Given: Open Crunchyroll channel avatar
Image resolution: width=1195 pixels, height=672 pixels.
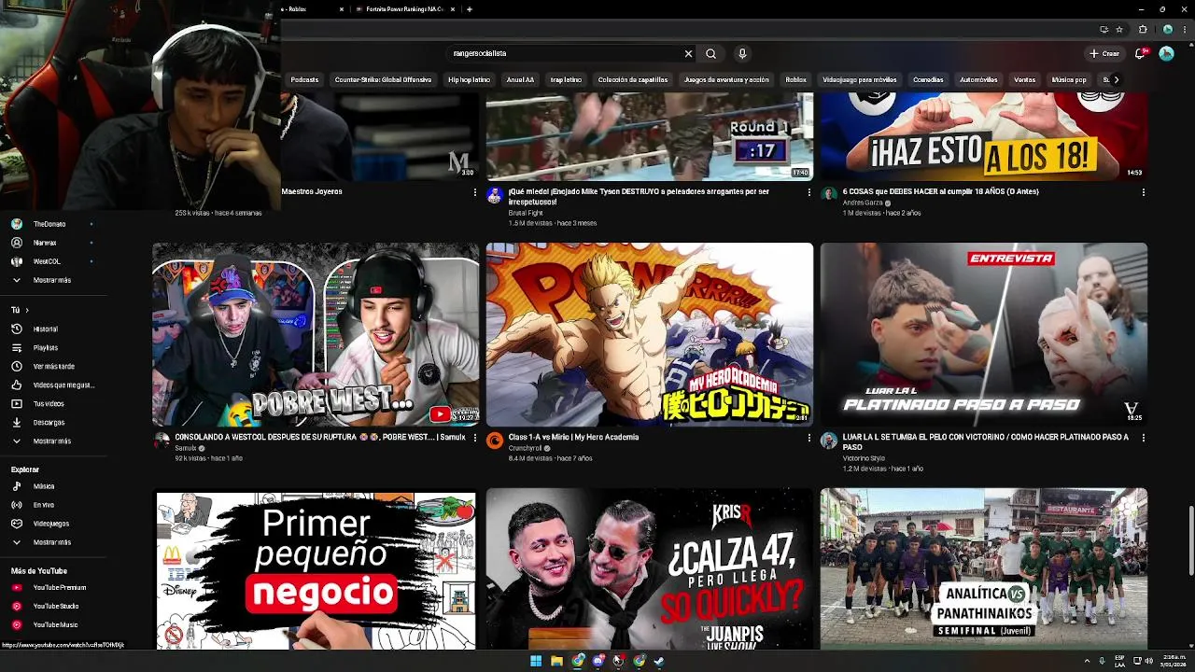Looking at the screenshot, I should pos(495,441).
